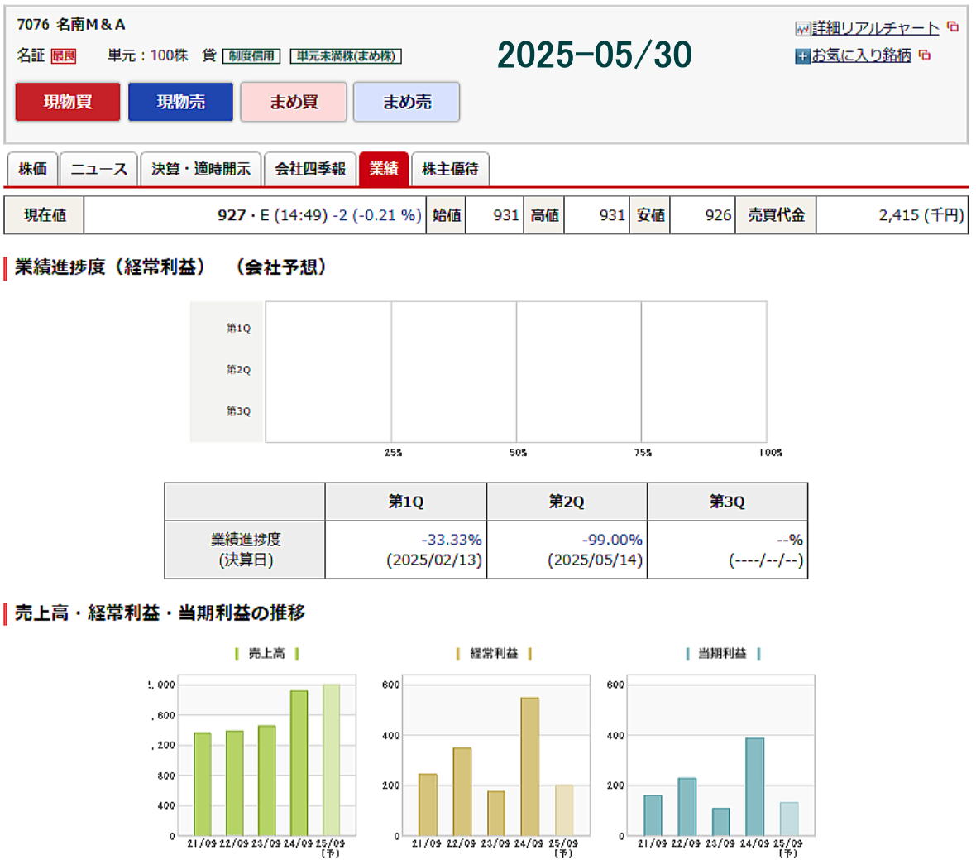Click the date 2025-05/30
976x860 pixels.
[595, 55]
